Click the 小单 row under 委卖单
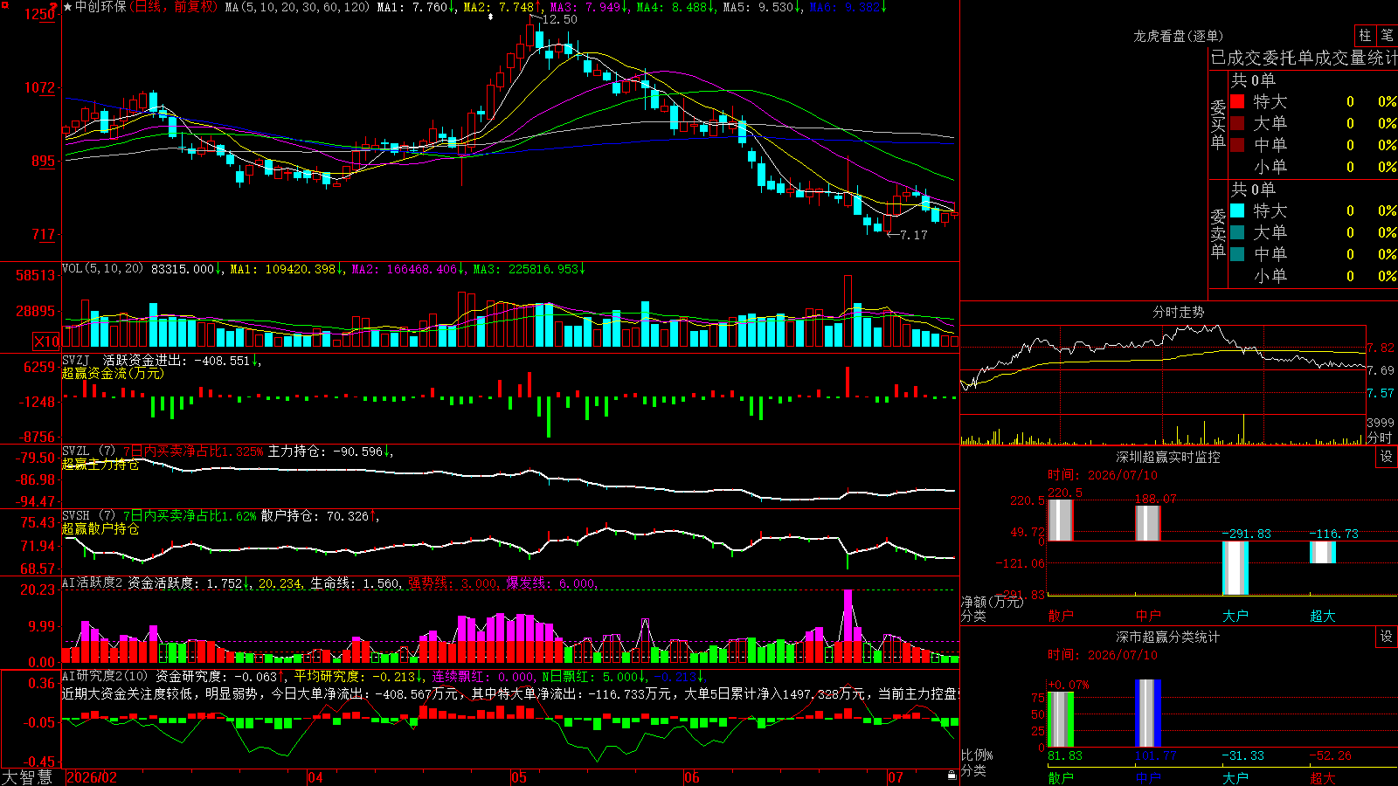Image resolution: width=1398 pixels, height=786 pixels. point(1314,276)
